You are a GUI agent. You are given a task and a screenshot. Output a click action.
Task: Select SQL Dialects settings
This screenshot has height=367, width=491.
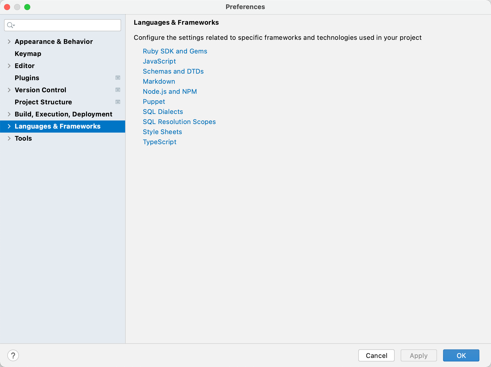tap(163, 111)
